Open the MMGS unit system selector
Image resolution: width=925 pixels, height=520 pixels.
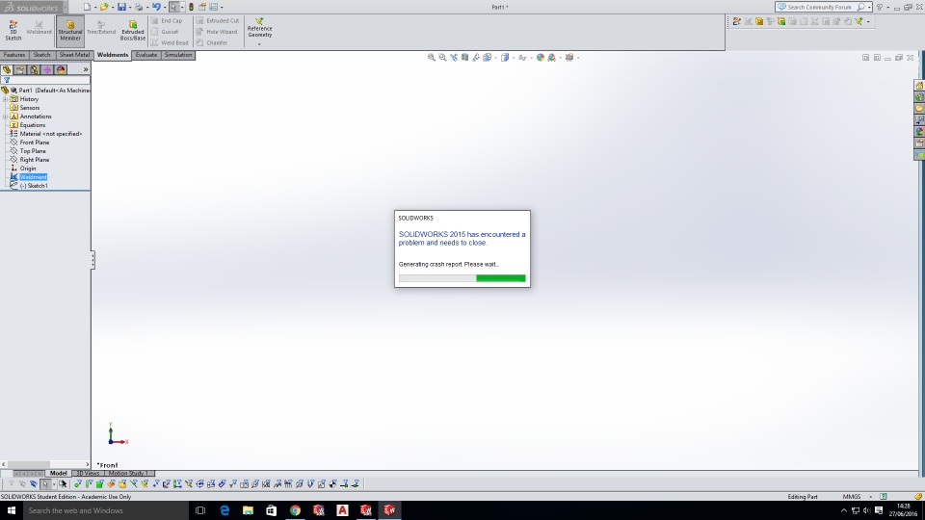point(856,497)
